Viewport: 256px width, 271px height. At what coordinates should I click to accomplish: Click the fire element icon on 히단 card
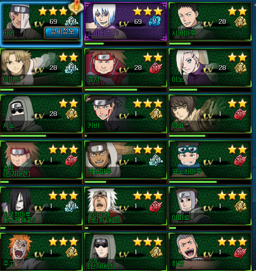tap(240, 252)
